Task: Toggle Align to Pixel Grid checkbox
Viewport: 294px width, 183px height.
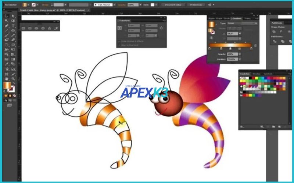Action: point(120,45)
